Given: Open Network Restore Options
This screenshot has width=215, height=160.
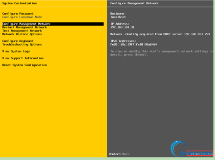Looking at the screenshot, I should 22,34.
